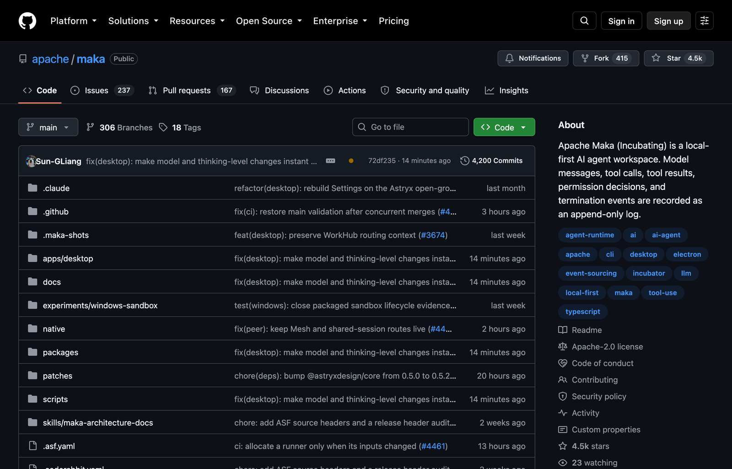Click Sun-GLiang's avatar image

[x=31, y=161]
